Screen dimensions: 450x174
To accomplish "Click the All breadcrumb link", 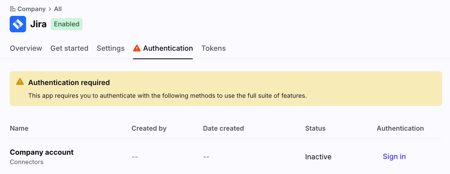I will point(58,9).
